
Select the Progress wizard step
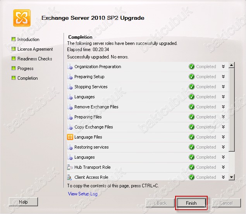pos(26,68)
